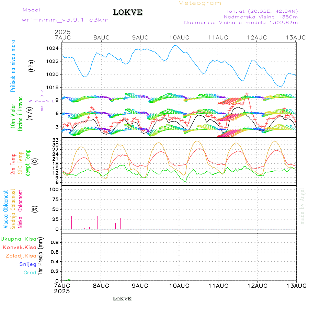Image resolution: width=309 pixels, height=309 pixels.
Task: Click the 'Pritisak na nivou mora' axis label
Action: pyautogui.click(x=13, y=67)
